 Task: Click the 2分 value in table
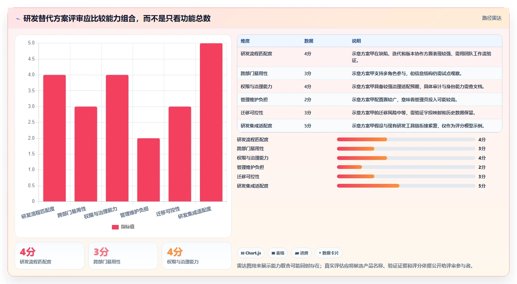tap(308, 100)
